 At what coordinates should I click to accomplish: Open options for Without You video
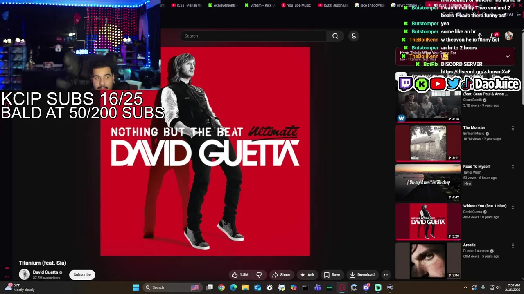point(513,207)
